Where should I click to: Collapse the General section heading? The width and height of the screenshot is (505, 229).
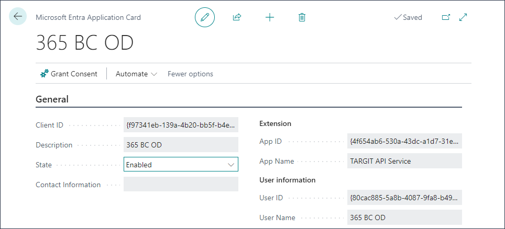click(52, 99)
